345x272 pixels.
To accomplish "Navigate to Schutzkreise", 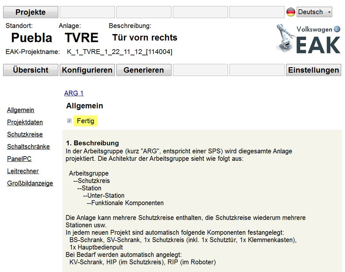I will [25, 135].
